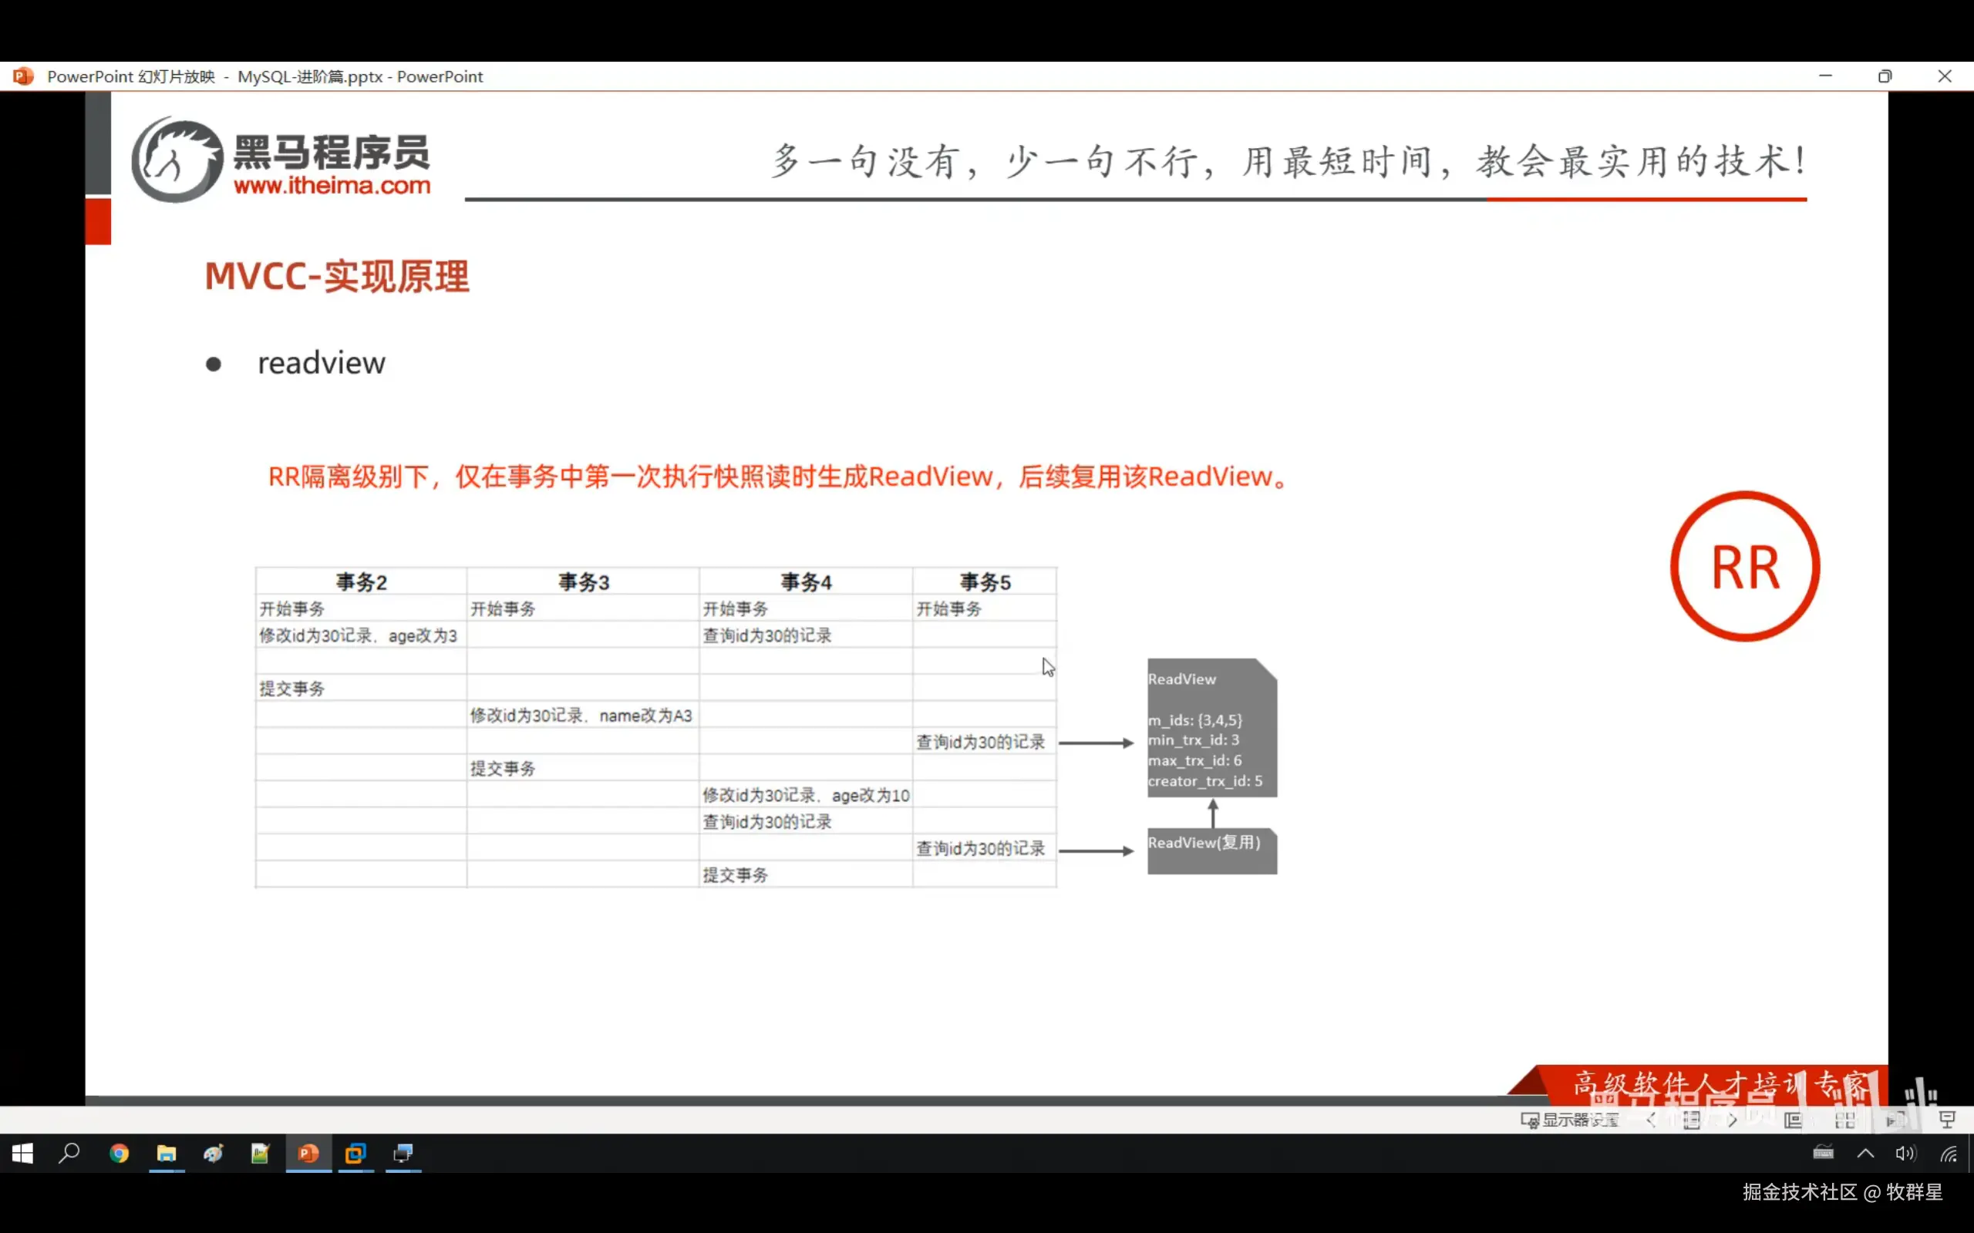Open VMware Workstation taskbar icon

point(355,1153)
